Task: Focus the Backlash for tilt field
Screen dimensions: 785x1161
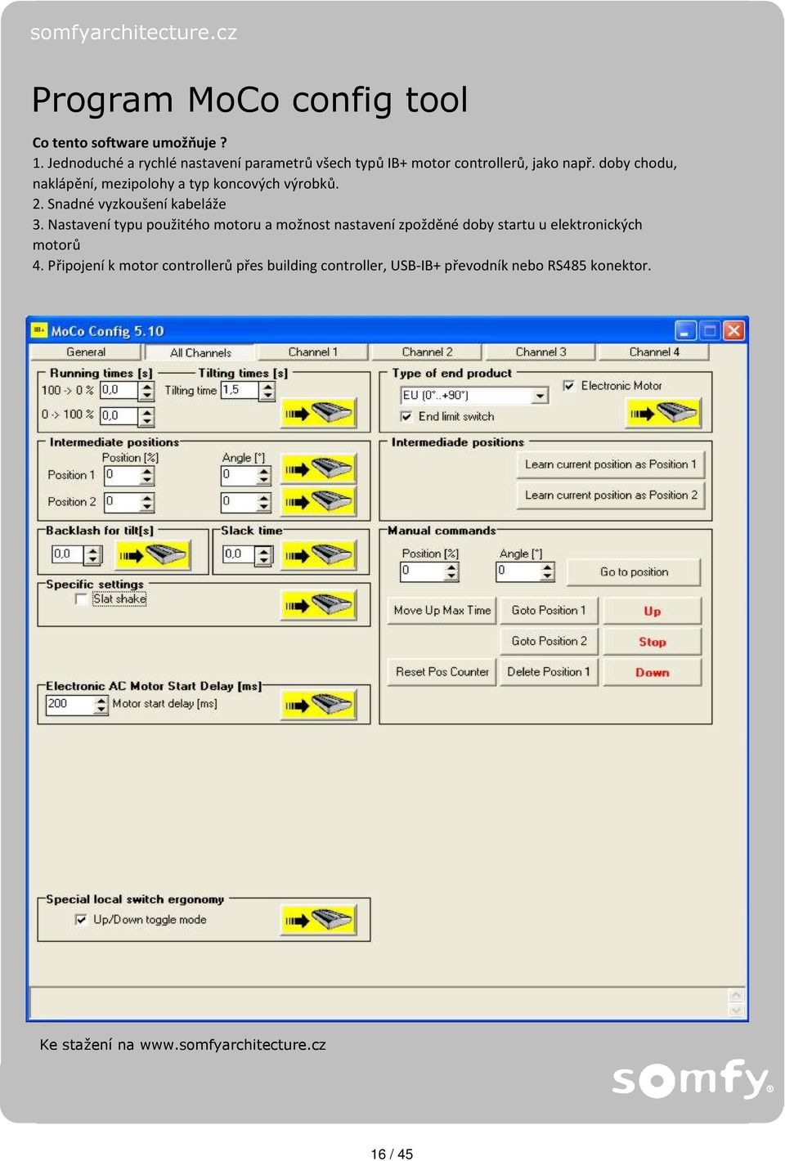Action: pyautogui.click(x=70, y=555)
